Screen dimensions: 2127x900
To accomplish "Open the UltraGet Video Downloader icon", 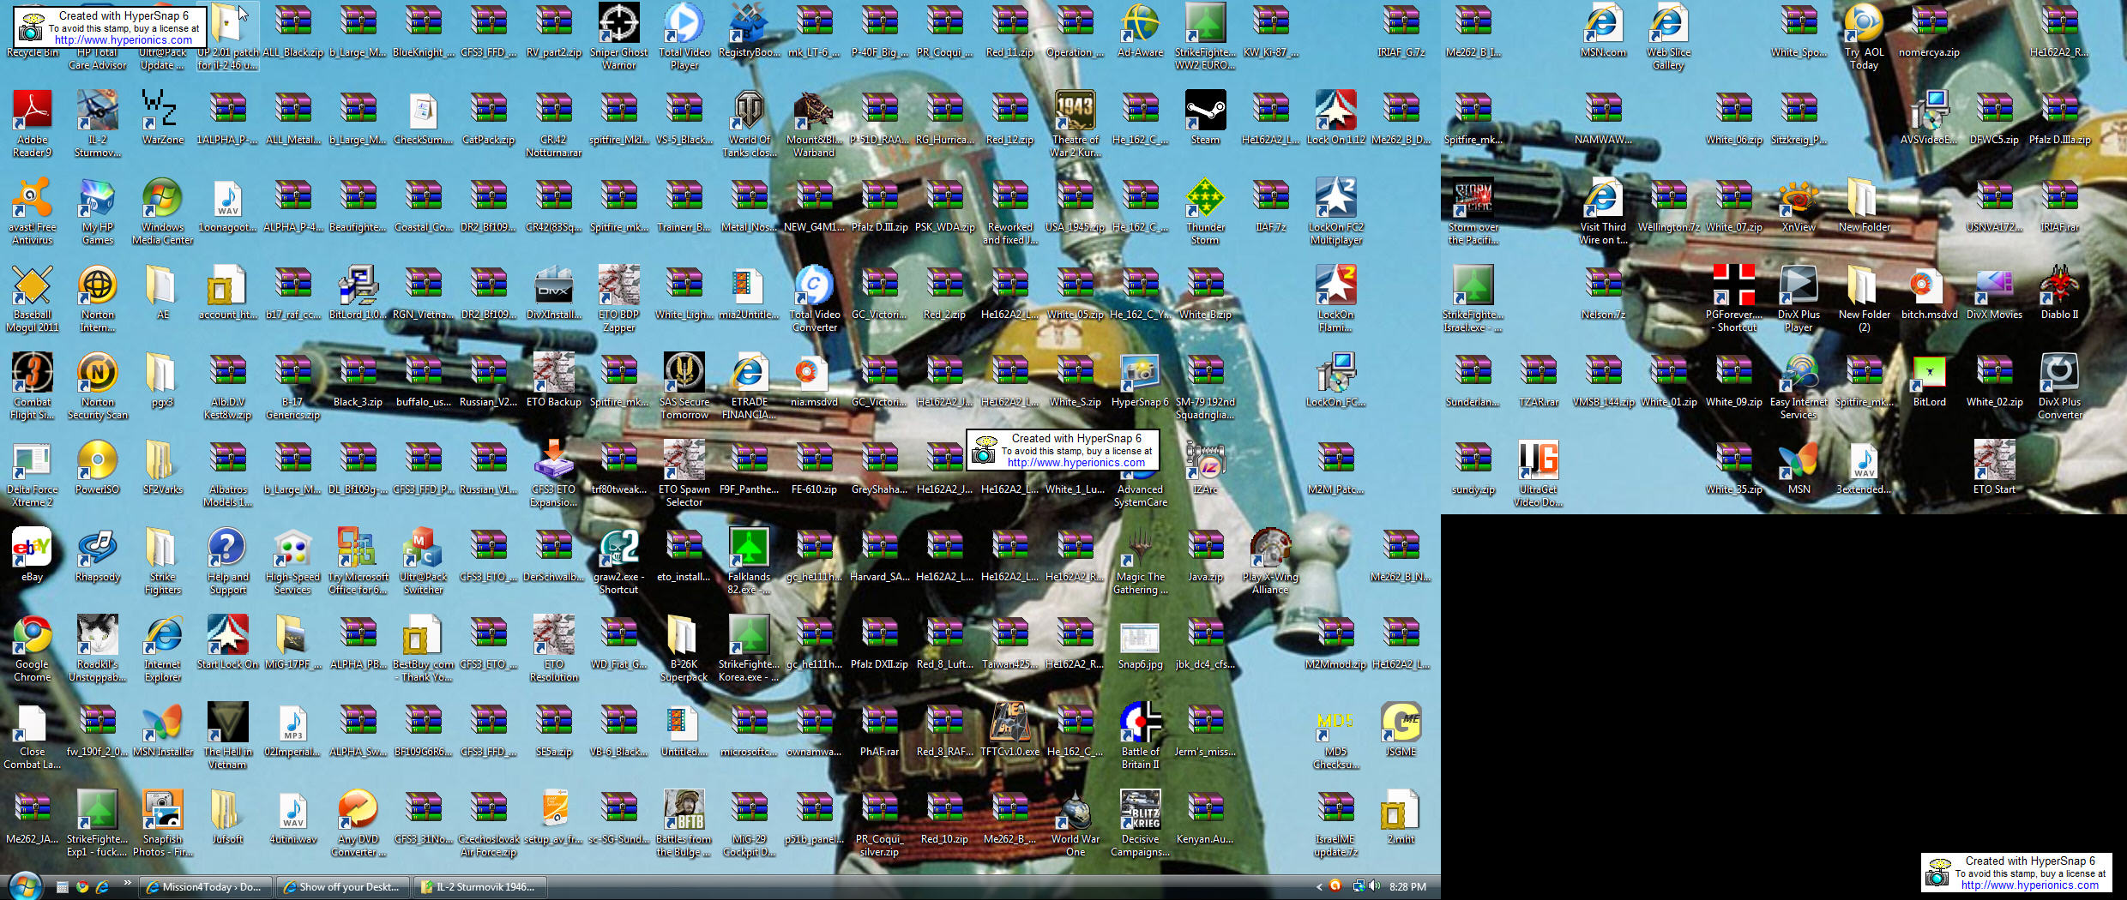I will (x=1539, y=474).
